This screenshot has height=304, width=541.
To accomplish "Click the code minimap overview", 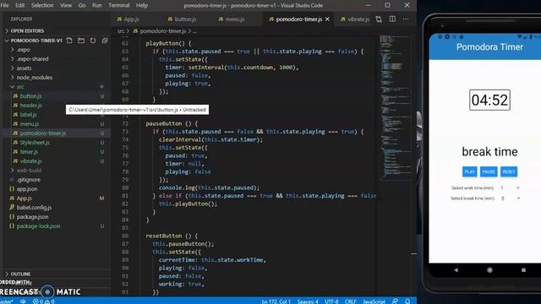I will pos(395,107).
